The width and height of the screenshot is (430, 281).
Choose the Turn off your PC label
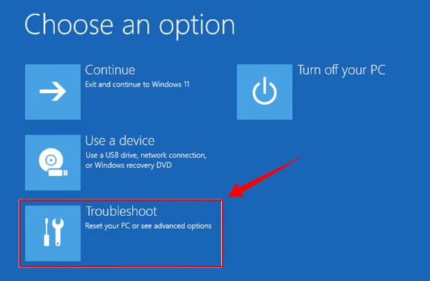coord(342,70)
